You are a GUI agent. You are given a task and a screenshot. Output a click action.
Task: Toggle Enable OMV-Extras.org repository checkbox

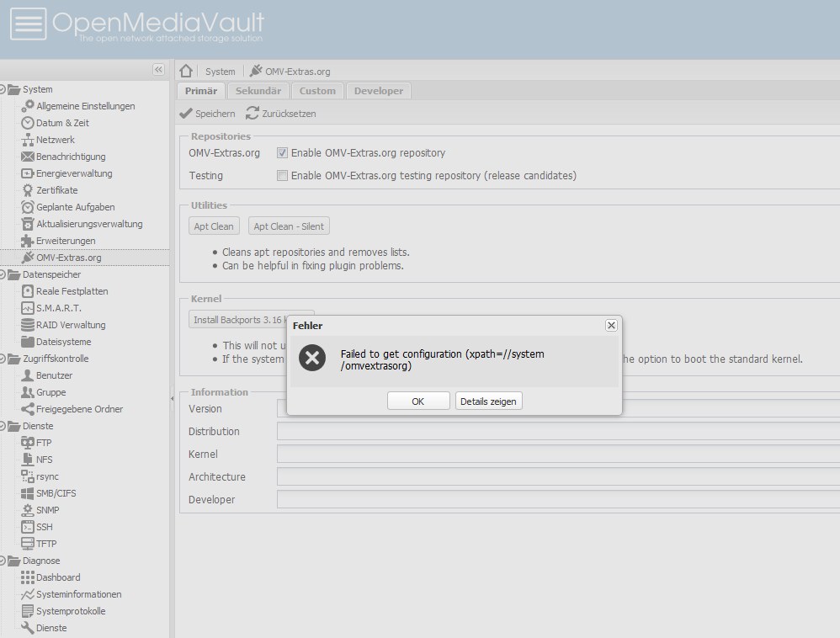tap(282, 153)
